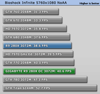The image size is (100, 94).
Task: Click the 39.5 FPS value text
Action: [54, 54]
